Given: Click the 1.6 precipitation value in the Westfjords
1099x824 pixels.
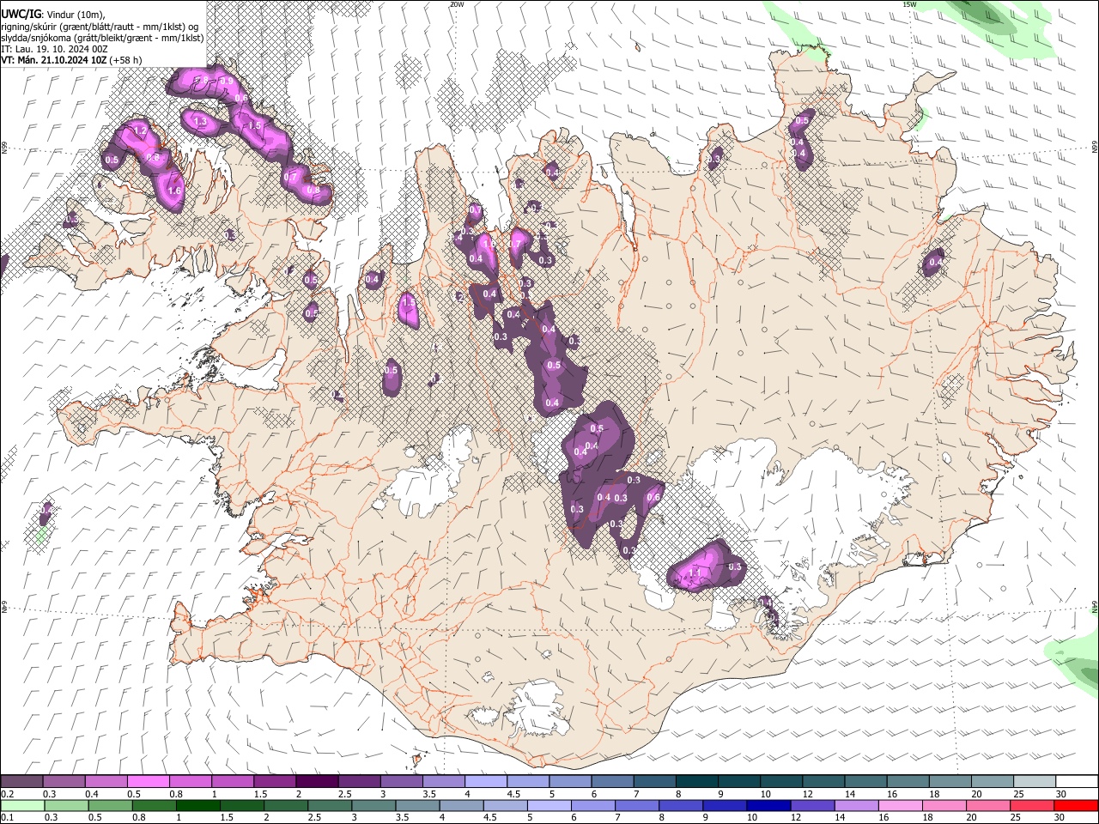Looking at the screenshot, I should 174,191.
